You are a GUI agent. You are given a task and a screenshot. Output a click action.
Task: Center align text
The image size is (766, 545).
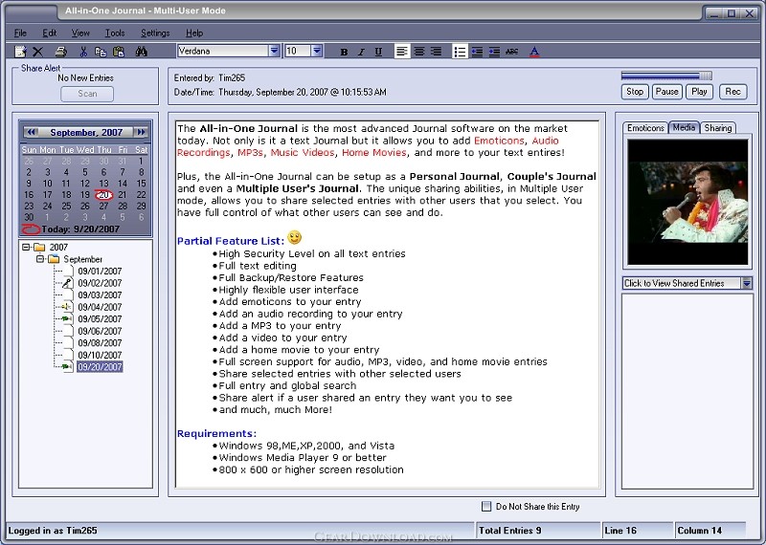coord(418,52)
